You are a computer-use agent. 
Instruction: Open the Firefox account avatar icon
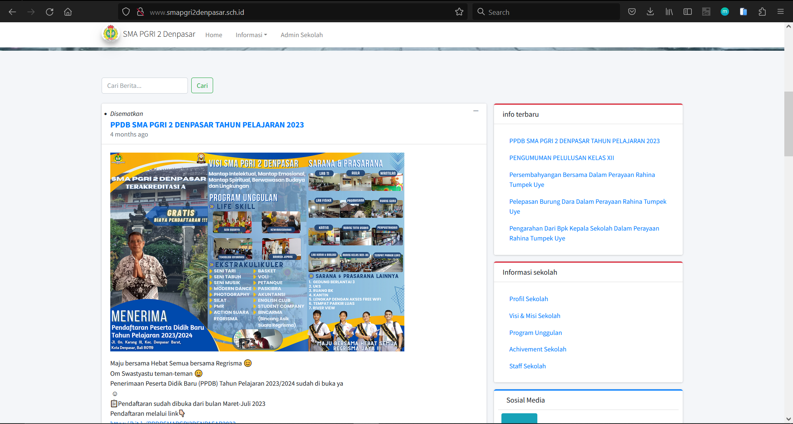tap(725, 12)
